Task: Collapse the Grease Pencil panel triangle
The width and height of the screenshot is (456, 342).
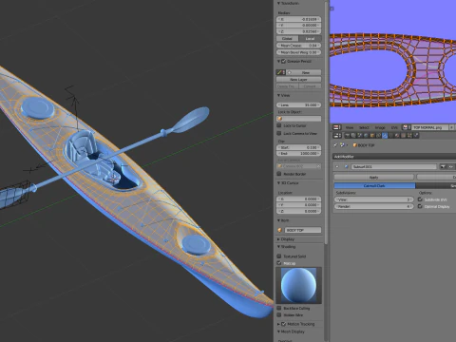Action: pyautogui.click(x=278, y=62)
